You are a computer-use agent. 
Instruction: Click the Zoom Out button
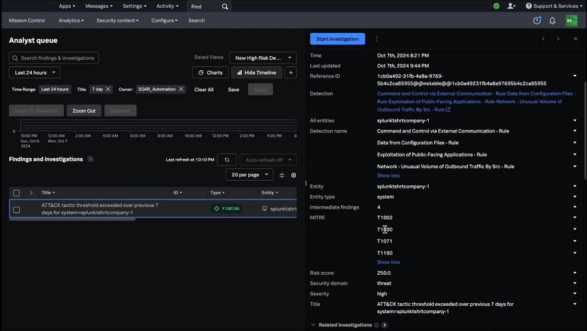(x=84, y=111)
